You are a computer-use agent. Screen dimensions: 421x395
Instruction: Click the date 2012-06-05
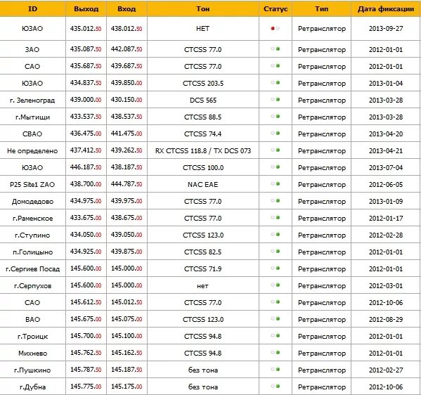pyautogui.click(x=386, y=184)
